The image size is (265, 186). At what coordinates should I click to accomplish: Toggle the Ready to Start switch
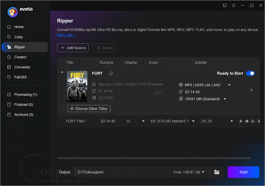point(250,74)
